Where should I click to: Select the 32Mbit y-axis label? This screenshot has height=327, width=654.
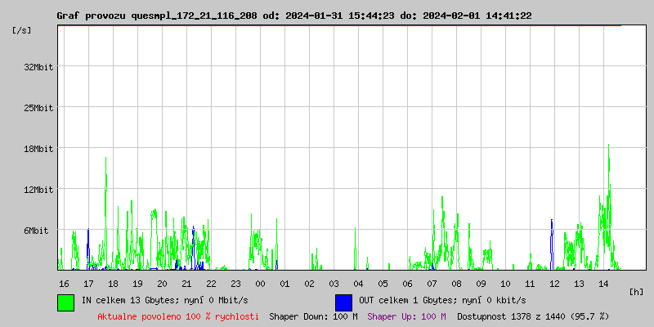[38, 67]
